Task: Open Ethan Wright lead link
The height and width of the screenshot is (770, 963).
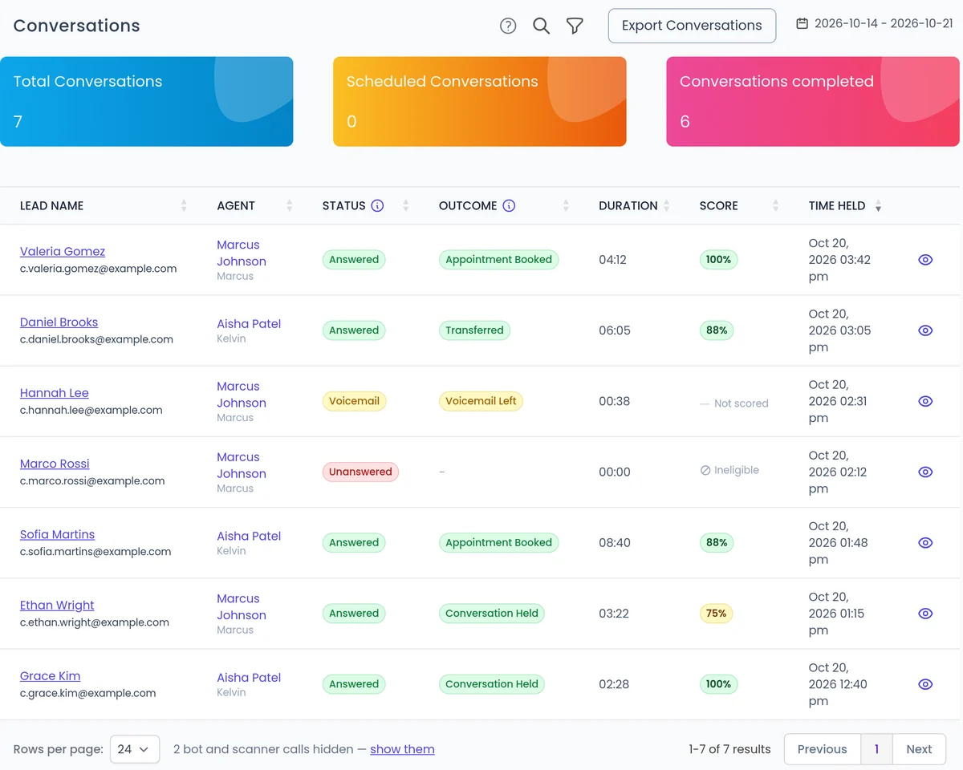Action: coord(57,605)
